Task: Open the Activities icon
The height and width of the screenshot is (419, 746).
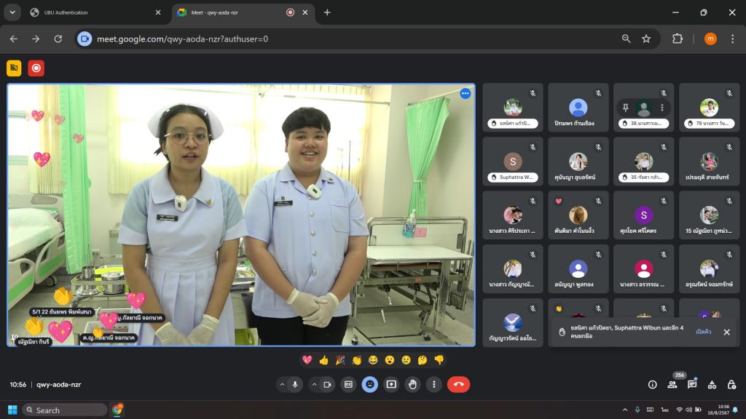Action: pos(712,384)
